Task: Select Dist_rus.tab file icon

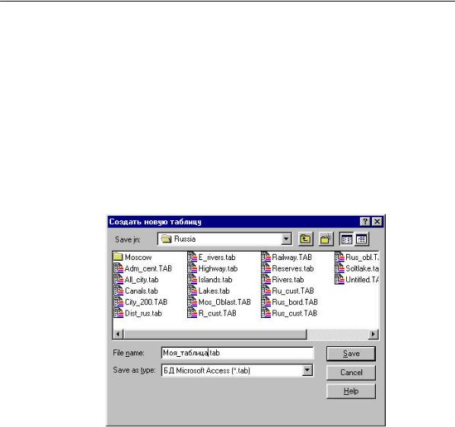Action: tap(118, 313)
